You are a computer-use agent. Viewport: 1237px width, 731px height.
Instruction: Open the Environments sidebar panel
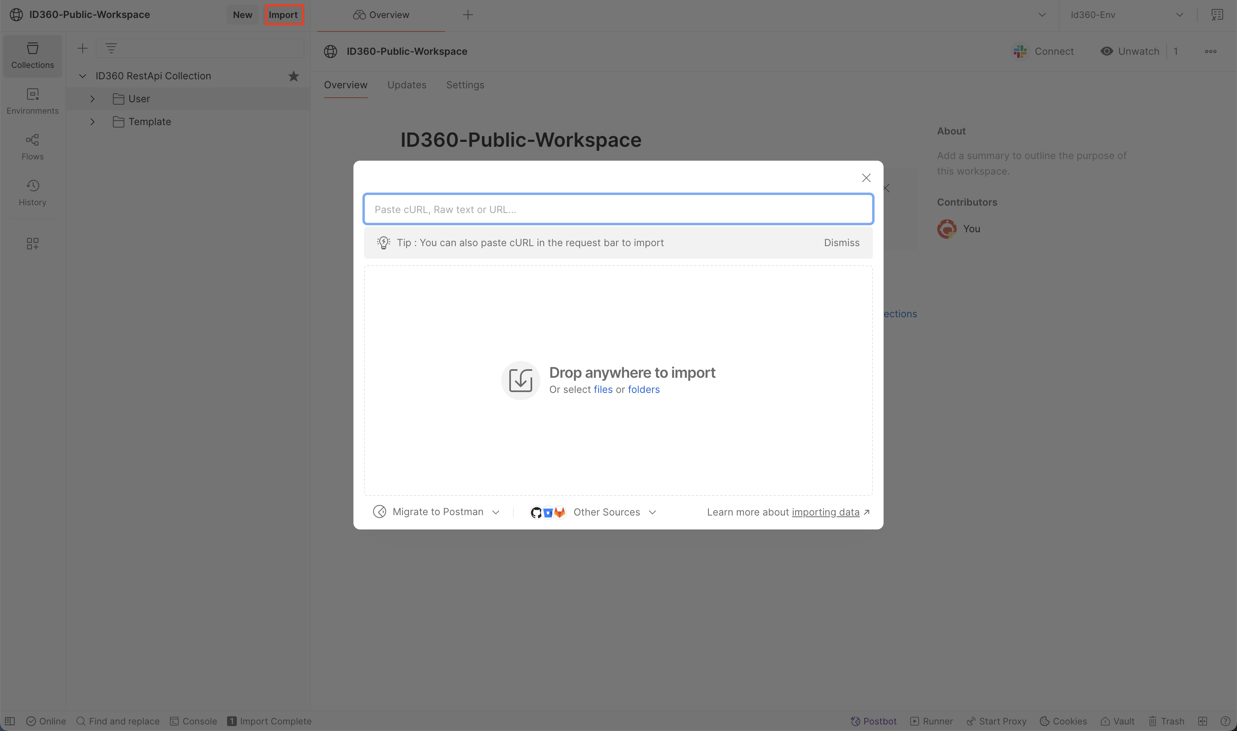click(33, 101)
